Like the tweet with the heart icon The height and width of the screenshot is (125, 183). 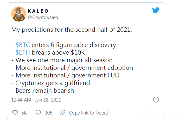[15, 113]
